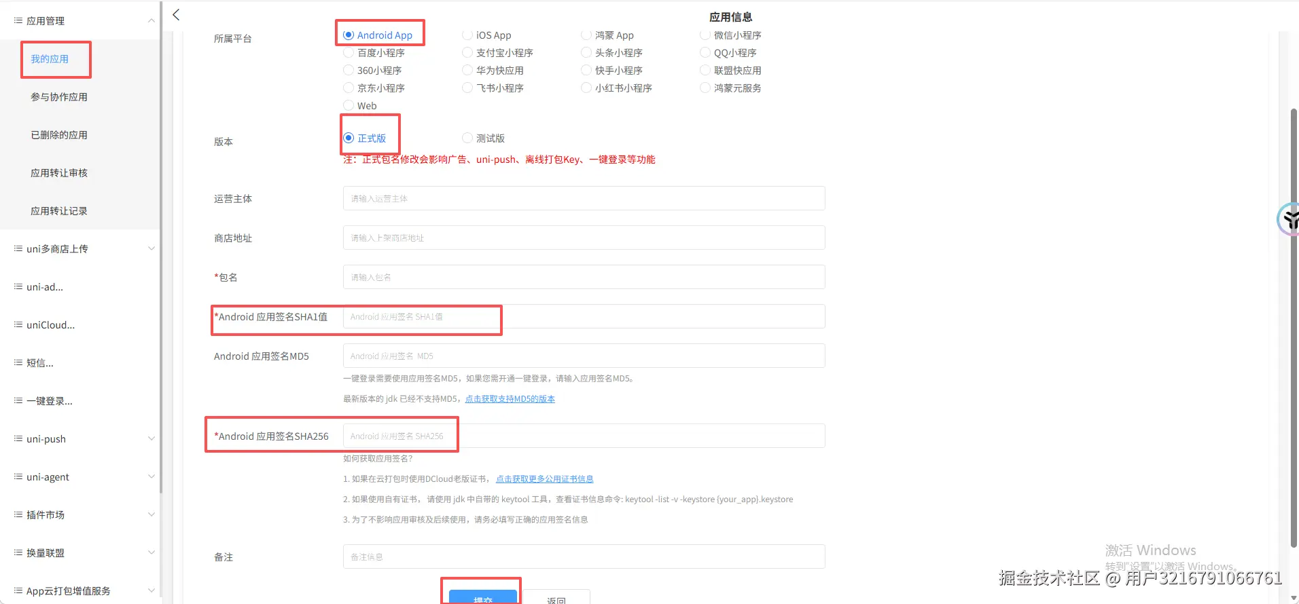Select the 支付宝小程序 radio button
Screen dimensions: 1299x604
(467, 53)
